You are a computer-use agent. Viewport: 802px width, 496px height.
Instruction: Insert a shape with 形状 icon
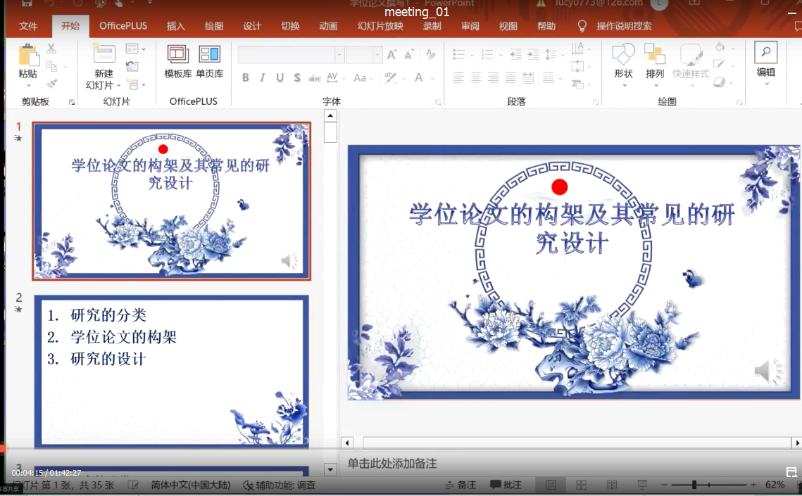623,55
